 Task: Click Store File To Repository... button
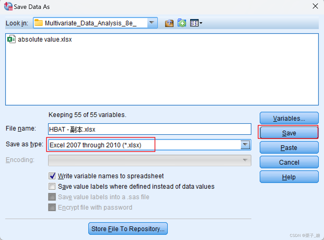pyautogui.click(x=128, y=229)
